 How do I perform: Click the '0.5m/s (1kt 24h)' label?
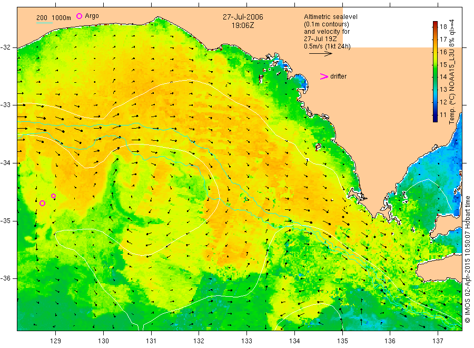pos(327,46)
